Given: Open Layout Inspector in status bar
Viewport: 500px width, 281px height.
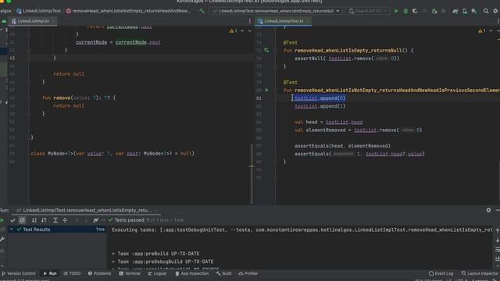Looking at the screenshot, I should pos(480,273).
